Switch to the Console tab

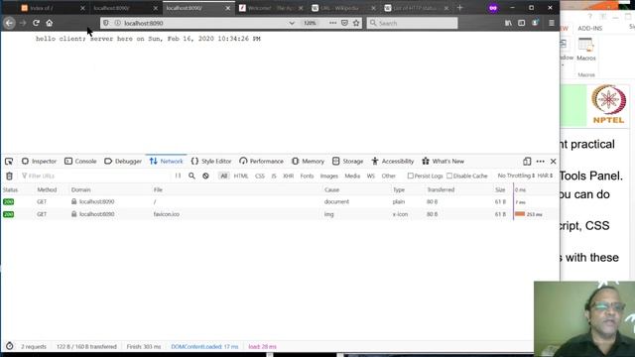point(80,161)
